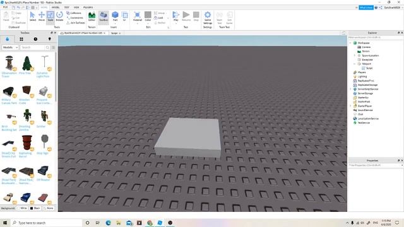
Task: Activate the Select tool
Action: [33, 16]
